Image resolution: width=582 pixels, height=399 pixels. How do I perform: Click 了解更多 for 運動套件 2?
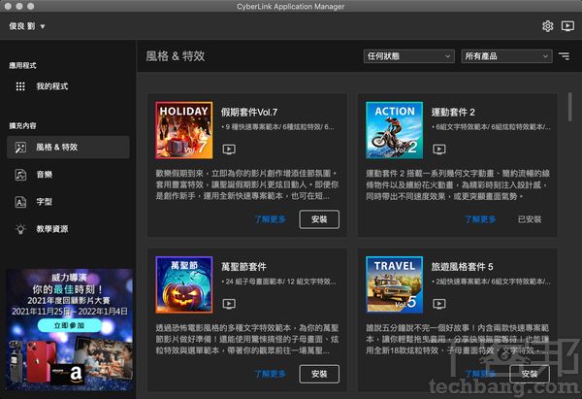pyautogui.click(x=480, y=219)
